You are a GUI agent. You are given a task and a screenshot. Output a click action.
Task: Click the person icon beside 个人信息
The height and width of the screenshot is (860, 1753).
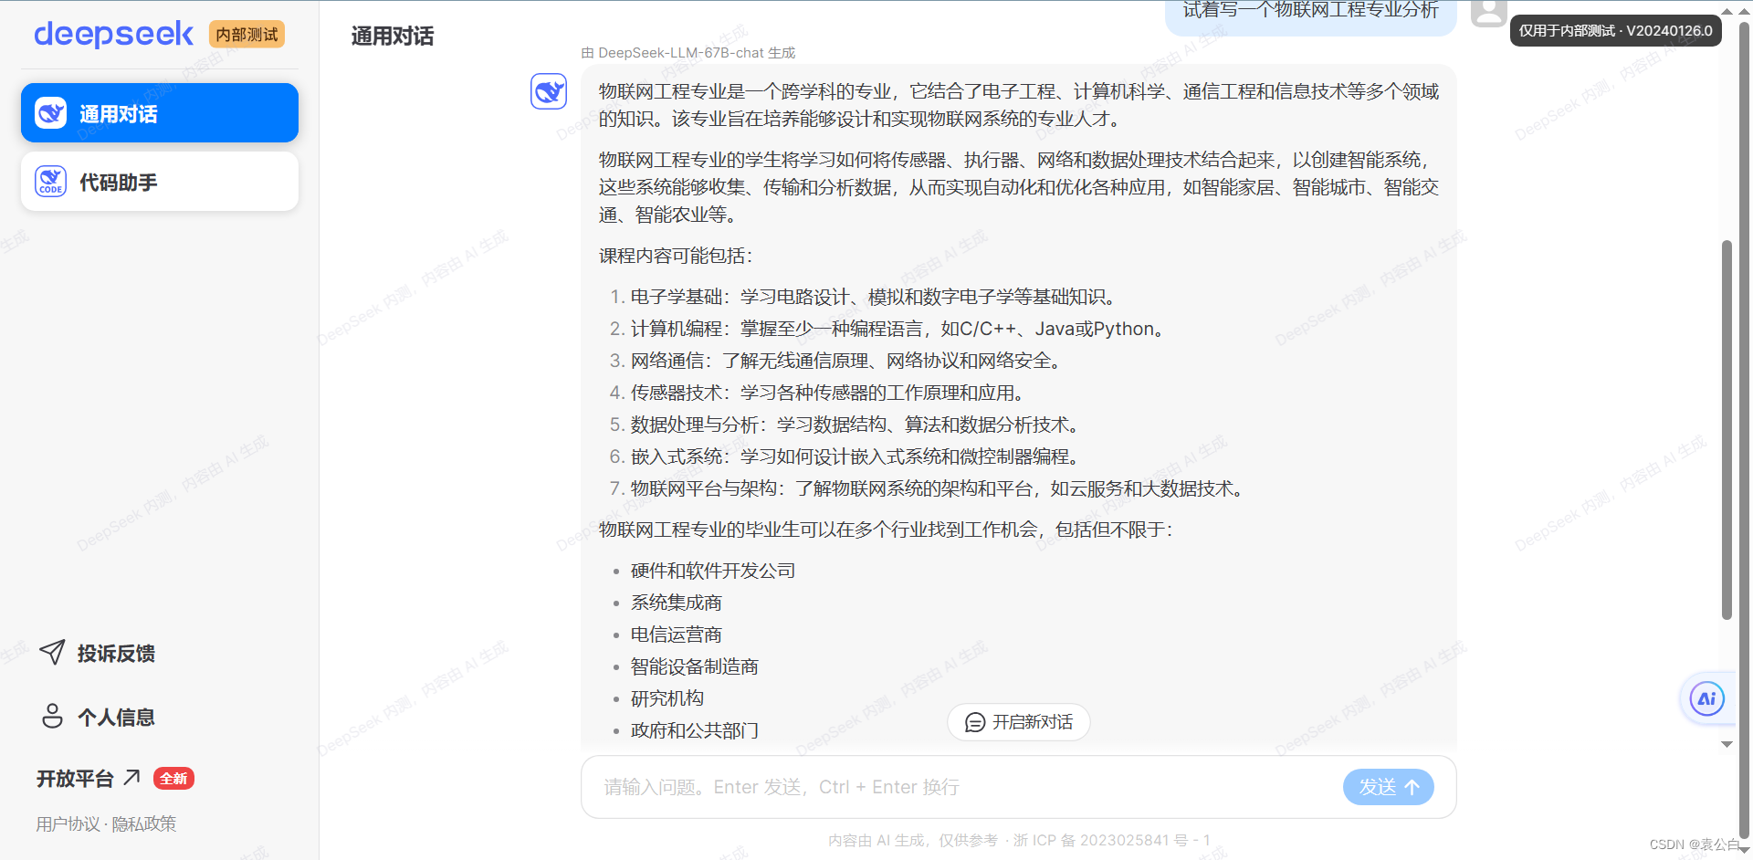52,716
